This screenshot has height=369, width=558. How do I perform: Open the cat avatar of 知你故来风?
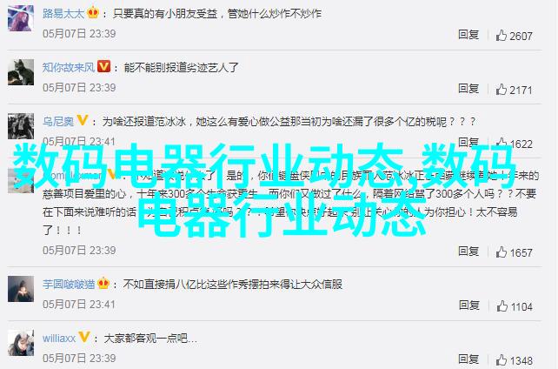point(21,72)
